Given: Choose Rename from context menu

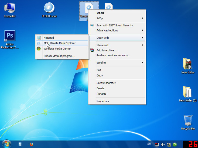Looking at the screenshot, I should [117, 94].
